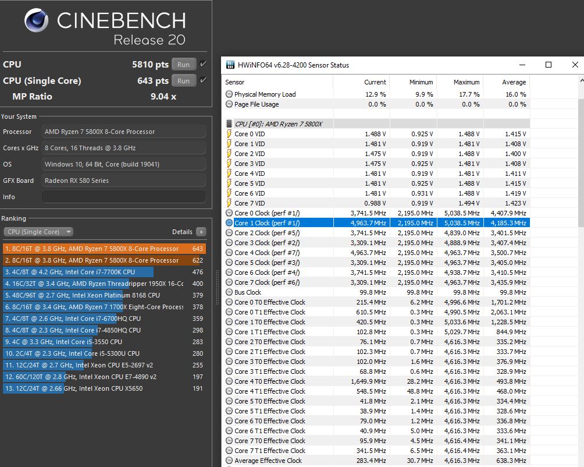Image resolution: width=584 pixels, height=467 pixels.
Task: Toggle the checkbox next to CPU (Single Core) Run
Action: click(x=203, y=80)
